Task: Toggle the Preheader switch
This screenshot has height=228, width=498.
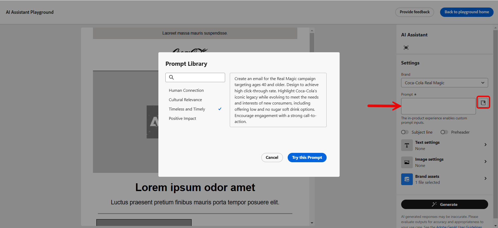Action: point(444,132)
